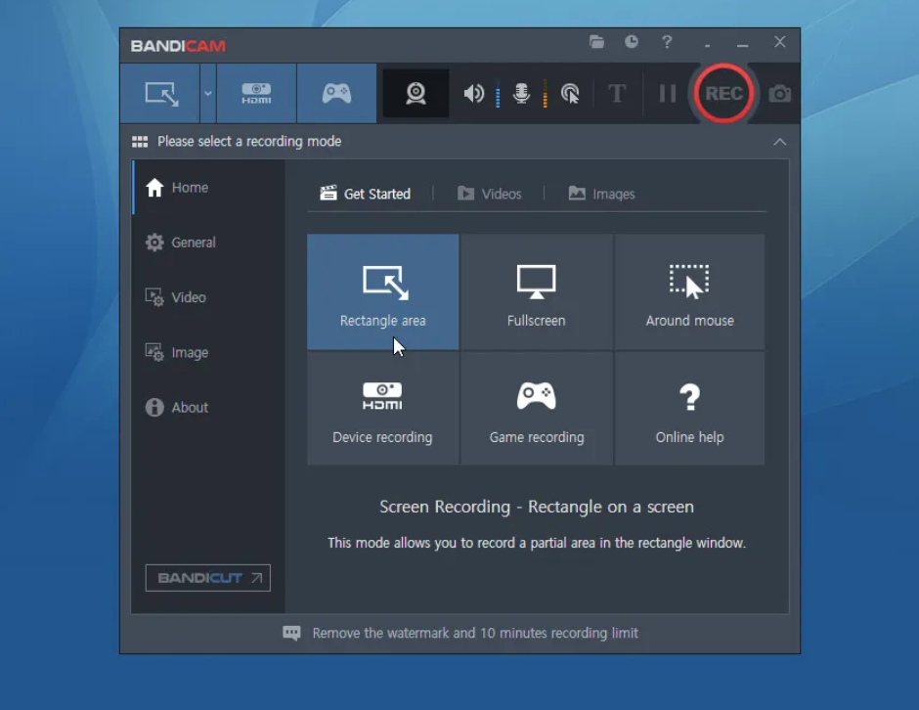The height and width of the screenshot is (710, 919).
Task: Click the pause recording button
Action: click(x=667, y=94)
